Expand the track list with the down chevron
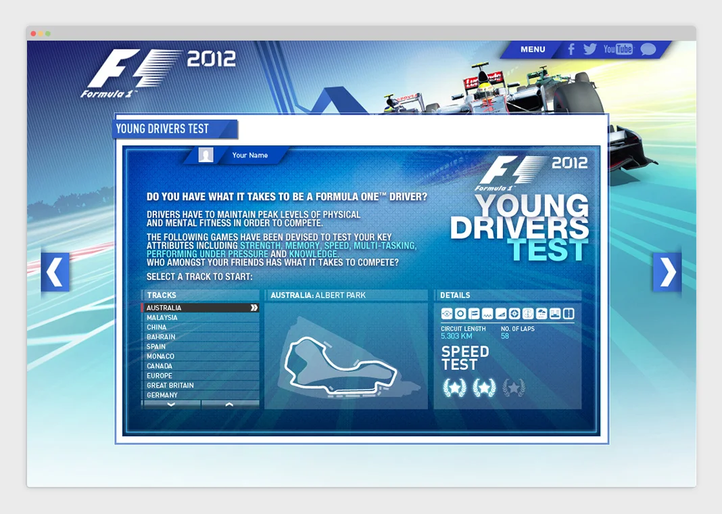This screenshot has height=514, width=722. [171, 404]
